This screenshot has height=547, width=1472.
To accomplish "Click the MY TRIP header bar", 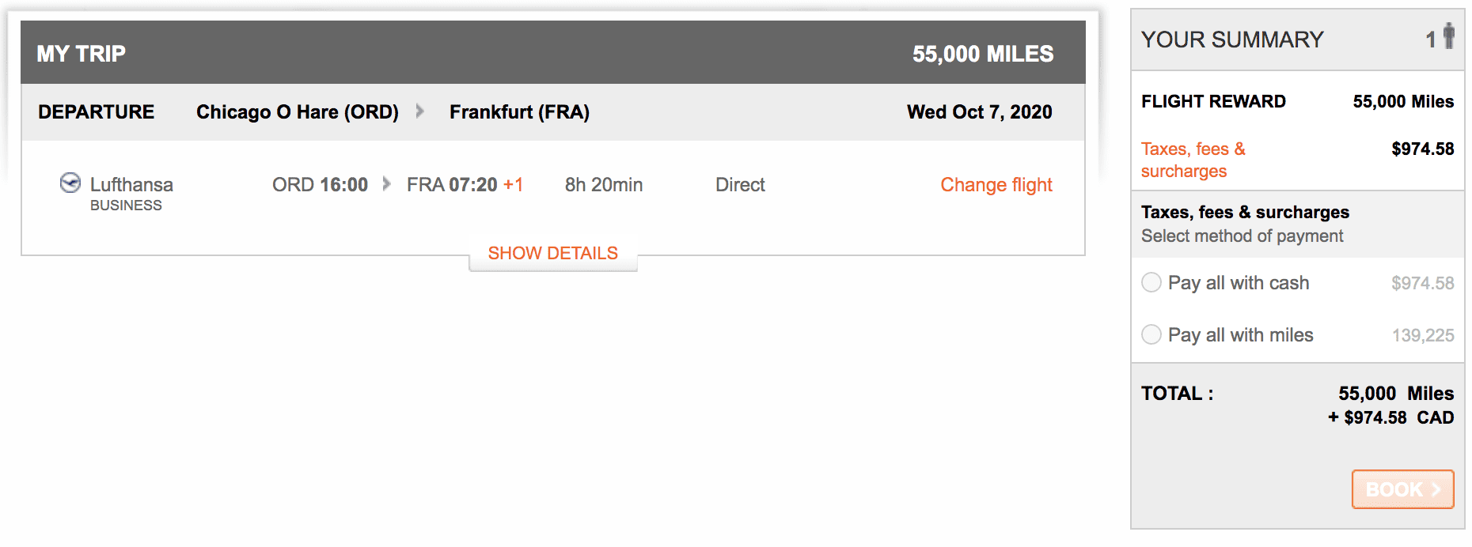I will pyautogui.click(x=82, y=53).
